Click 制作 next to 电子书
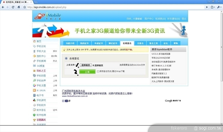Image resolution: width=223 pixels, height=132 pixels. 55,95
